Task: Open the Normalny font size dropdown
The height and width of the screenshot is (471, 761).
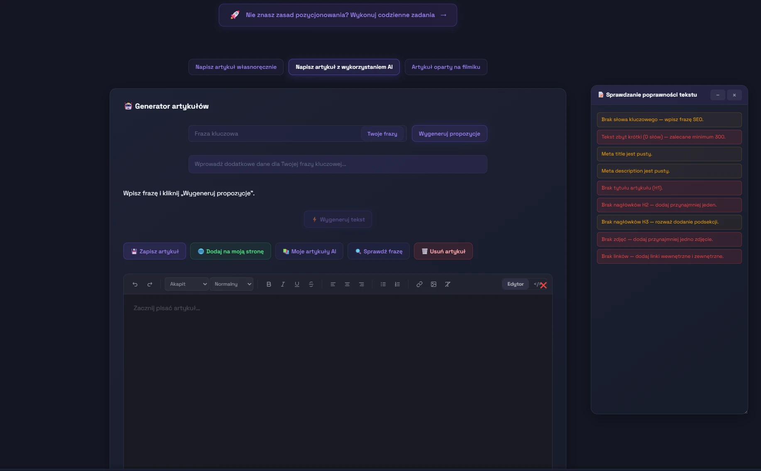Action: pyautogui.click(x=232, y=284)
